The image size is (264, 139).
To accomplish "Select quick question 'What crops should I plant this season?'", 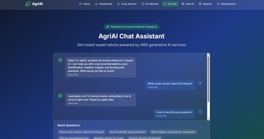I will coord(82,132).
